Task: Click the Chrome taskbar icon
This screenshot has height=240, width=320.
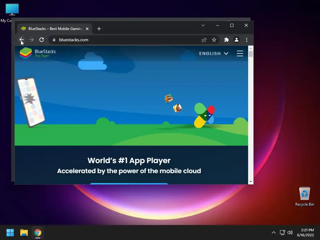Action: coord(37,232)
